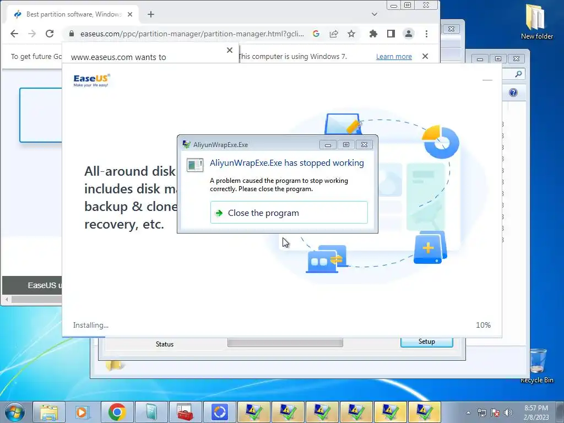This screenshot has width=564, height=423.
Task: Open the Recycle Bin desktop icon
Action: point(537,366)
